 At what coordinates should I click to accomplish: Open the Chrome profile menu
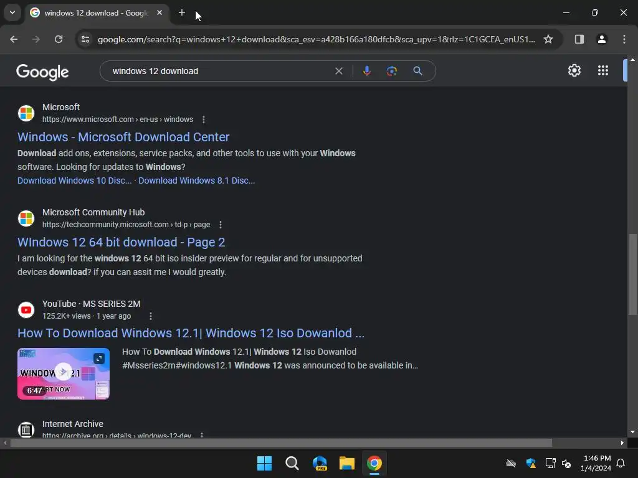pyautogui.click(x=601, y=39)
